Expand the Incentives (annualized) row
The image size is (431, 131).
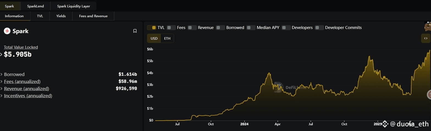point(1,96)
